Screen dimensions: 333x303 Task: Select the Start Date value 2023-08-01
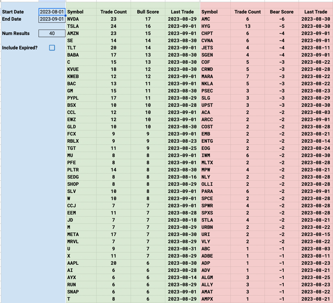[52, 12]
